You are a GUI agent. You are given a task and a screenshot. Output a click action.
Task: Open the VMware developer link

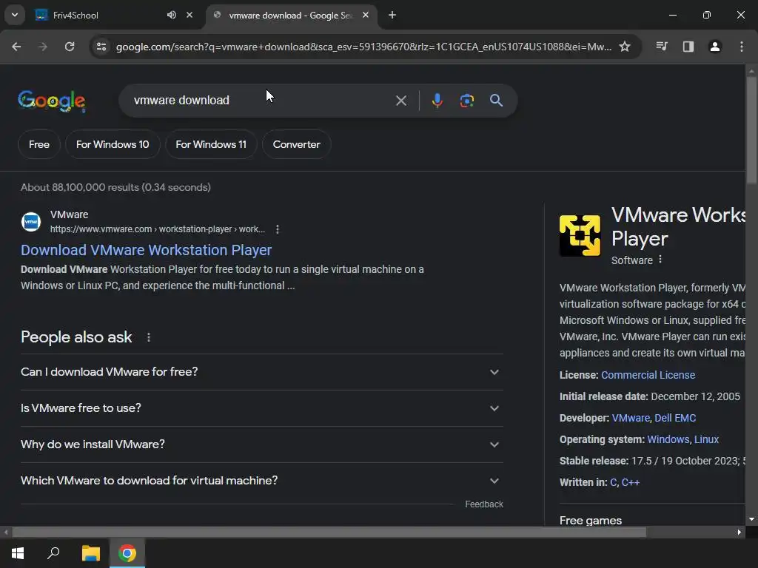(631, 418)
